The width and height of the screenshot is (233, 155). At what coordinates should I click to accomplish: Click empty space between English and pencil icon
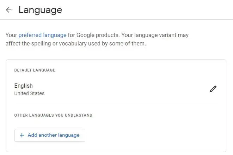point(119,89)
